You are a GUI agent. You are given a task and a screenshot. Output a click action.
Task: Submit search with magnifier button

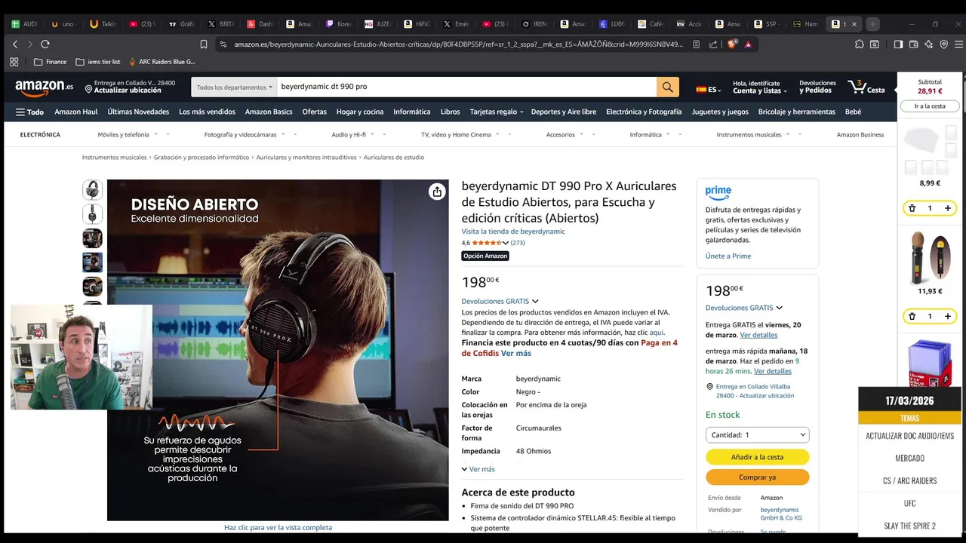coord(668,87)
